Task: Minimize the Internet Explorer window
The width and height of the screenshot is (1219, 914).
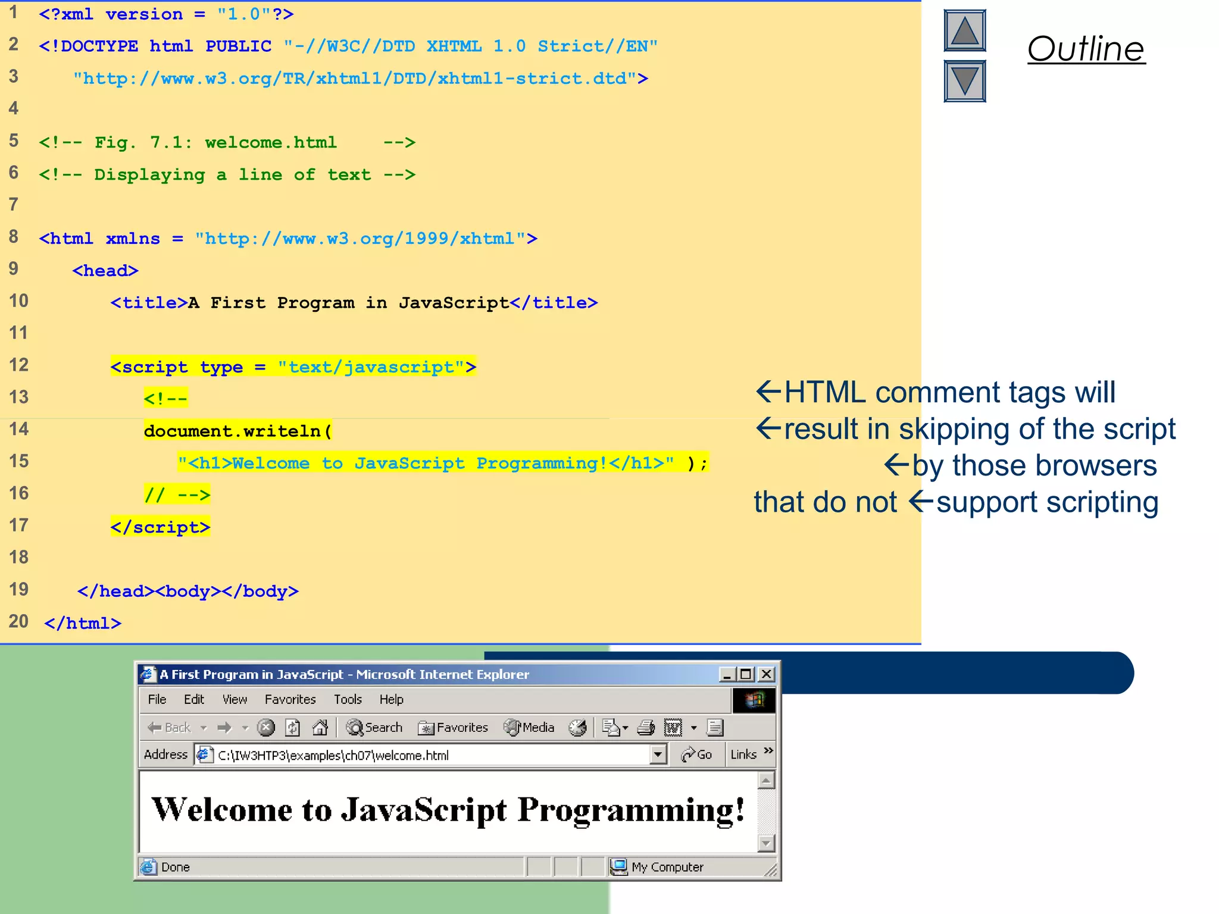Action: point(727,674)
